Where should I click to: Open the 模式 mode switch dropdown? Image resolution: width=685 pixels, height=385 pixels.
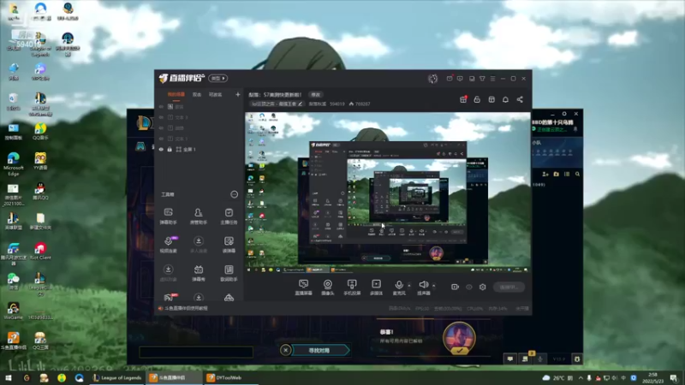[x=217, y=78]
